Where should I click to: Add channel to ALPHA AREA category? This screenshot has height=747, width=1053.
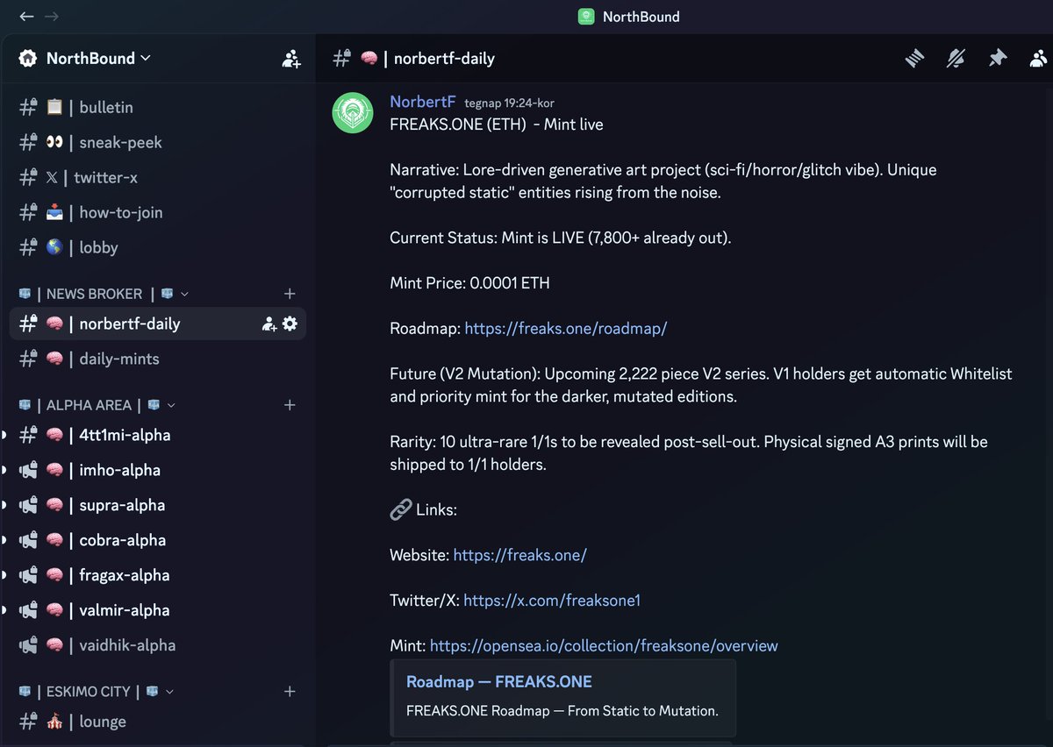[290, 405]
